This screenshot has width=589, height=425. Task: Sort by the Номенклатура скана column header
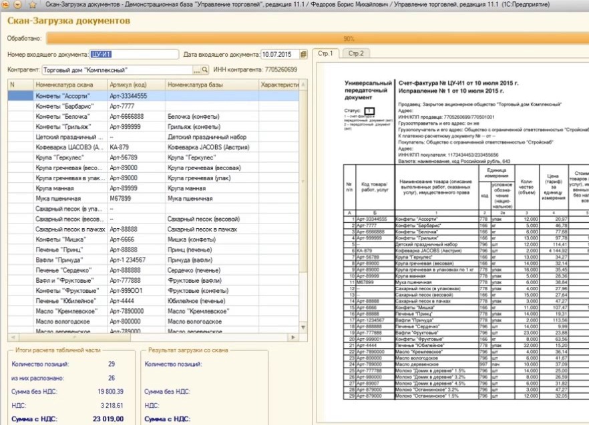click(71, 85)
